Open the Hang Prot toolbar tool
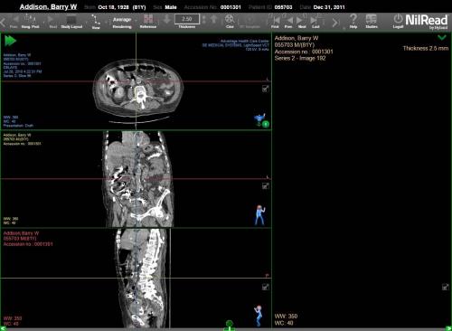The width and height of the screenshot is (452, 331). pos(30,21)
